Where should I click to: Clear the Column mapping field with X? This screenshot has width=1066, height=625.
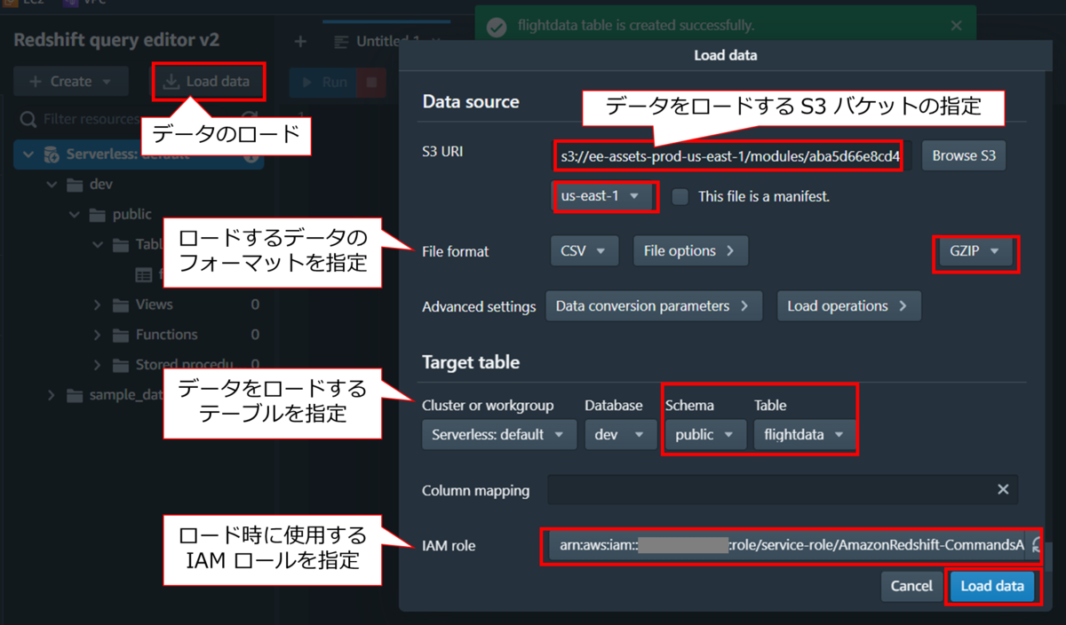click(1003, 489)
